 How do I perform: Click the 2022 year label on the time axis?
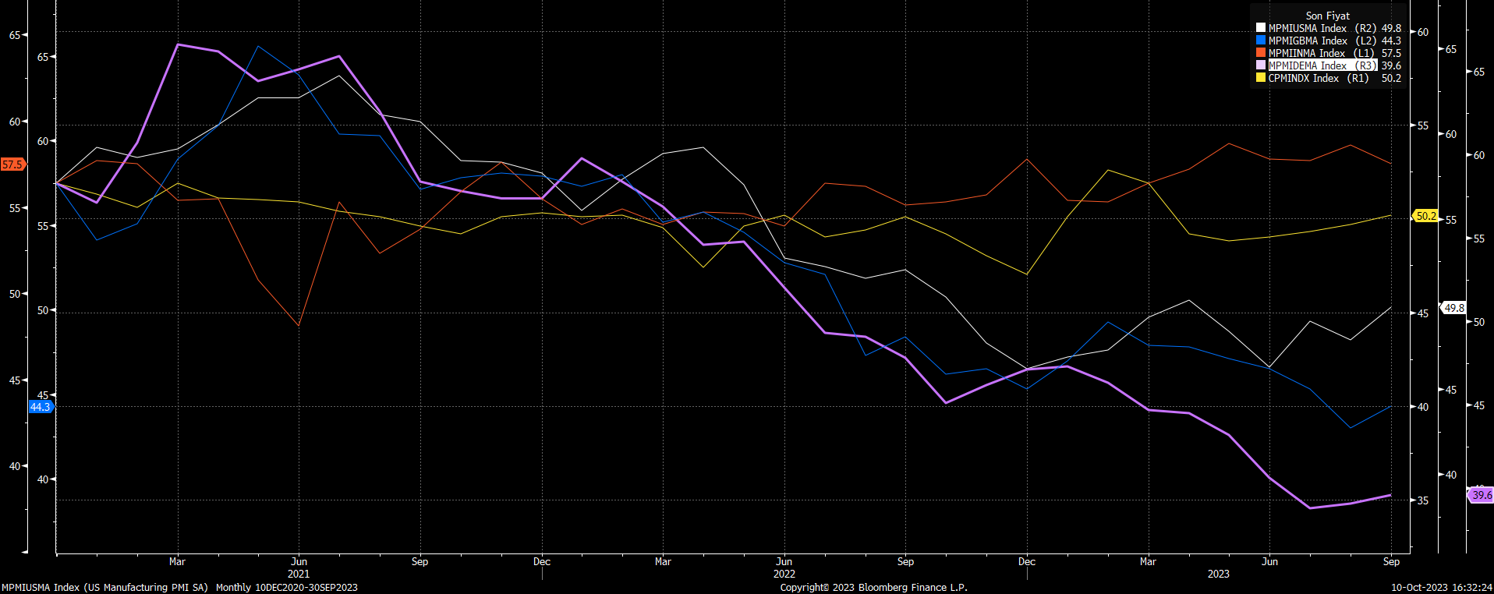pyautogui.click(x=784, y=574)
